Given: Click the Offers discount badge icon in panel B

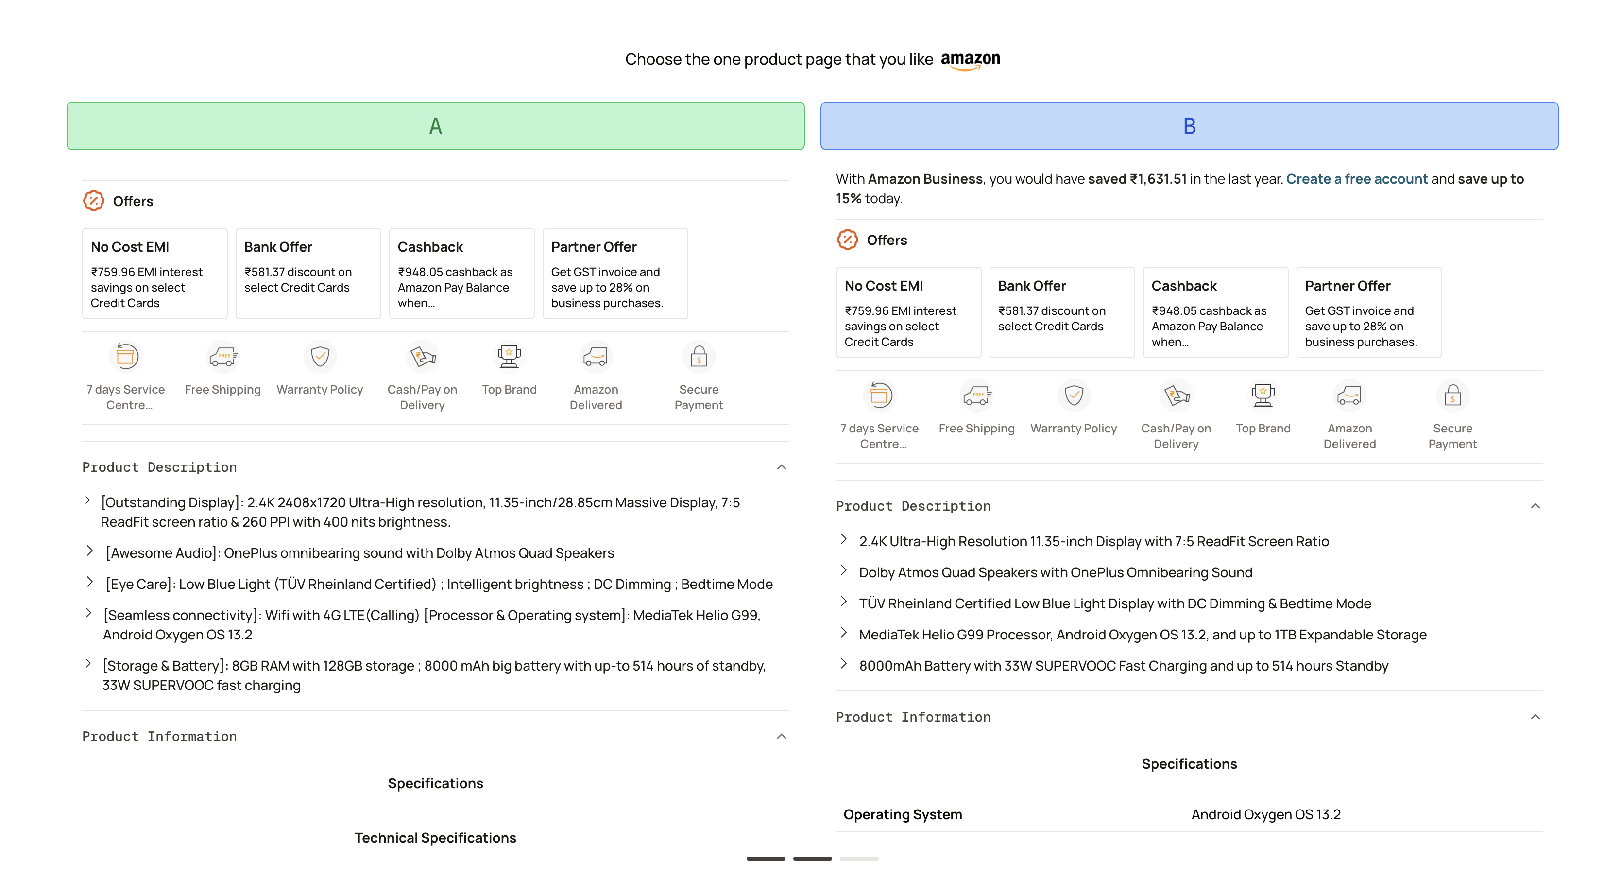Looking at the screenshot, I should [x=847, y=240].
